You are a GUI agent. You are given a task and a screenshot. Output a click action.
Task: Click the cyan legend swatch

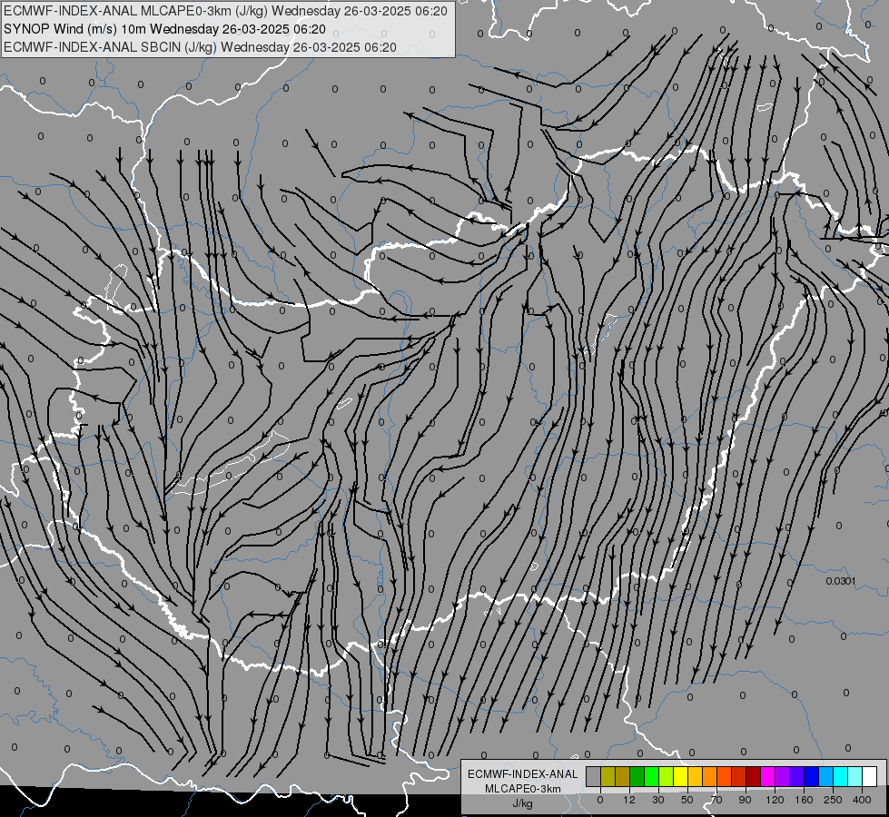(841, 776)
